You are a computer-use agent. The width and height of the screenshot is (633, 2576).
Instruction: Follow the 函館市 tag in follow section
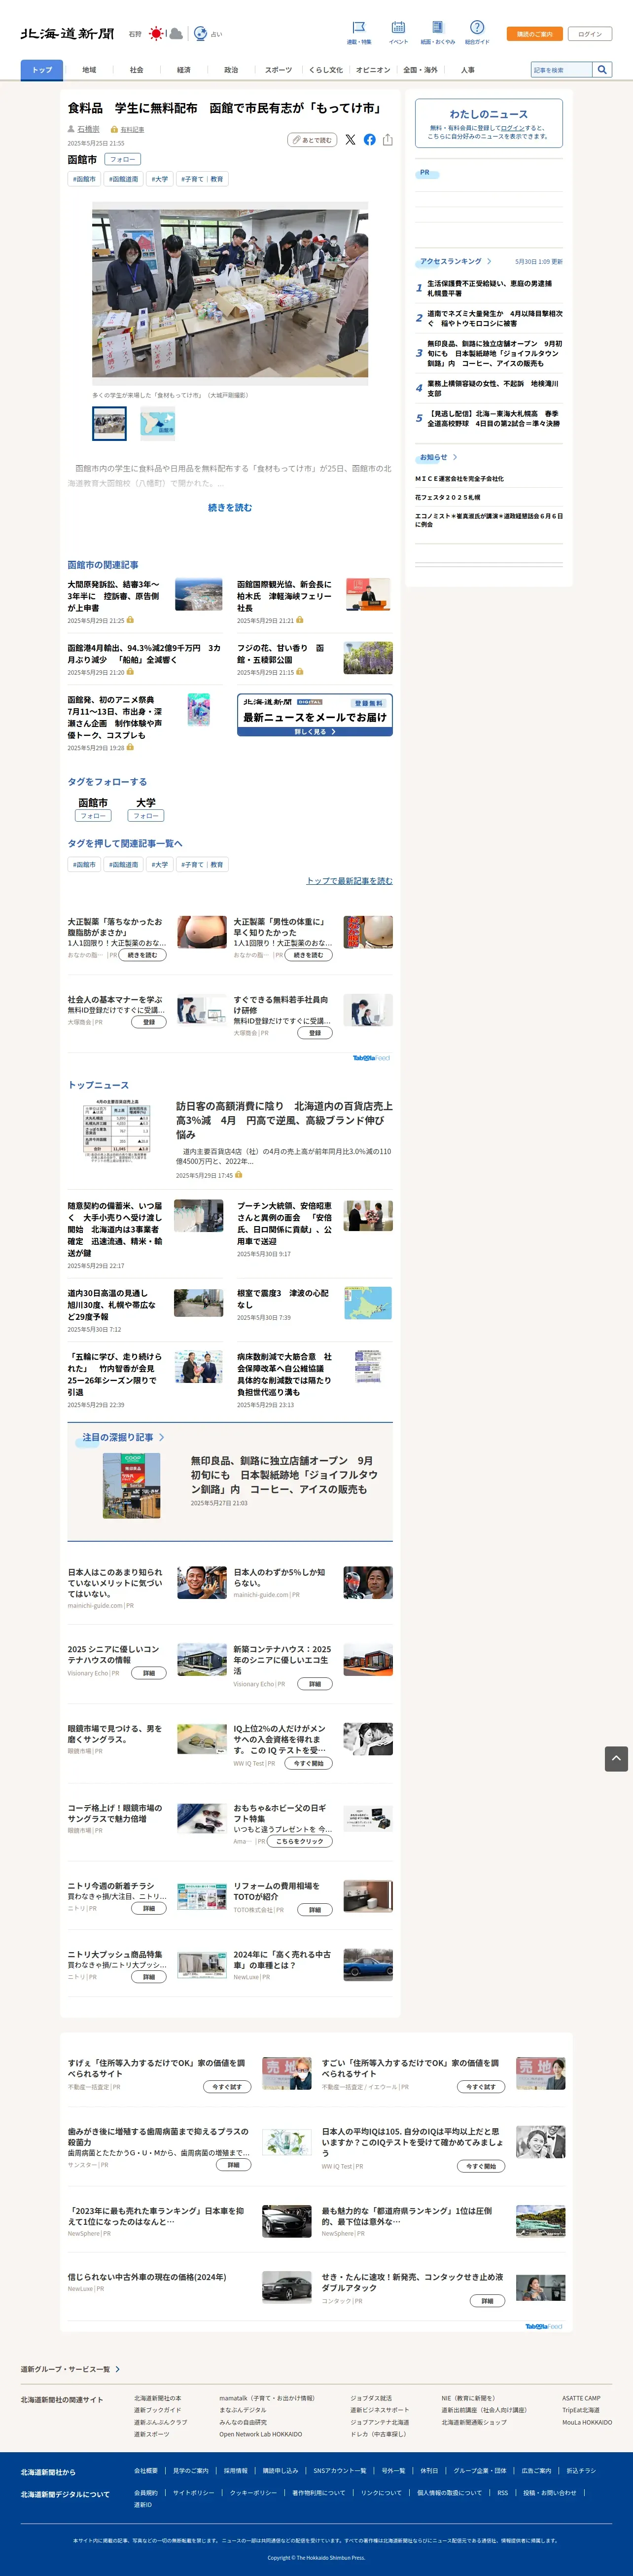pos(93,815)
